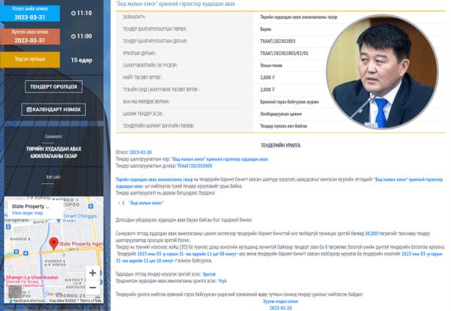Click invitation number ТХААГ/202302003/02/01 in the table
Viewport: 451px width, 311px height.
pyautogui.click(x=284, y=53)
